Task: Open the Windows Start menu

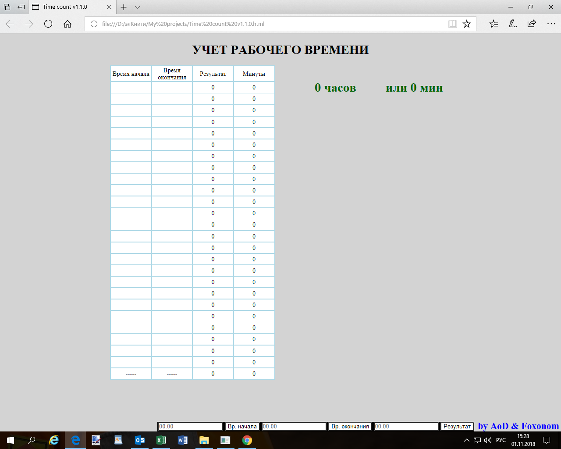Action: (11, 440)
